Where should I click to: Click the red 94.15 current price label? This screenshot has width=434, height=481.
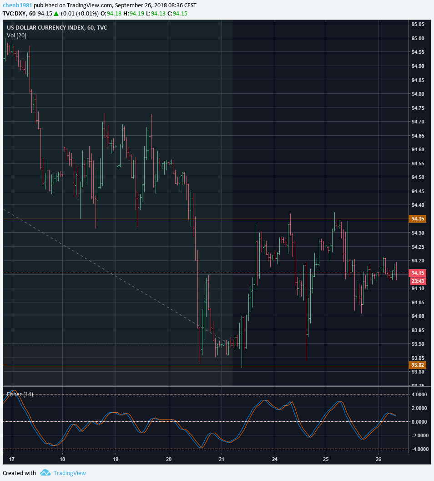(x=418, y=273)
